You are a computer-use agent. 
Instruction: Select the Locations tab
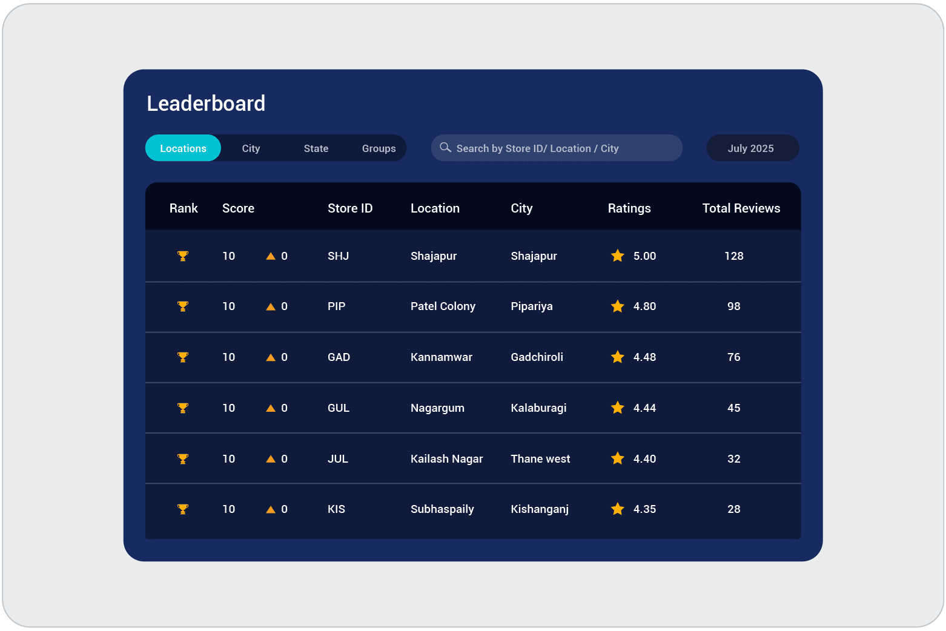point(183,148)
